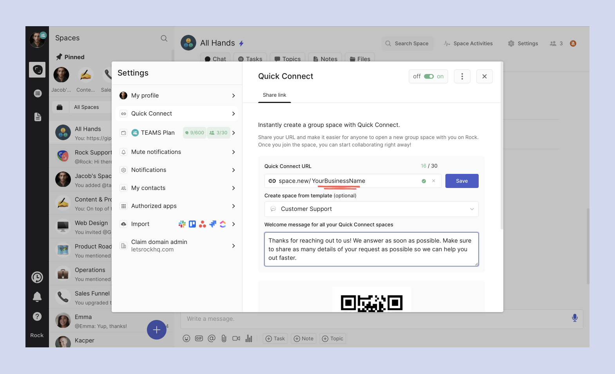Click the emoji picker icon
615x374 pixels.
click(186, 338)
